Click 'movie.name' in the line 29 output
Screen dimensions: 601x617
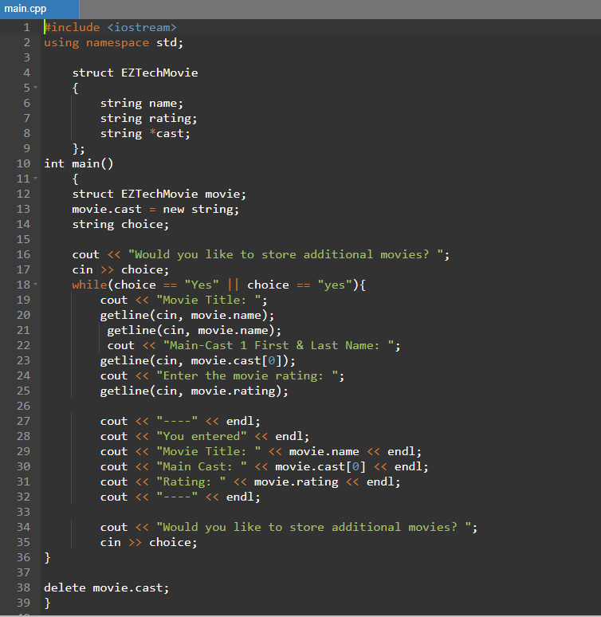pyautogui.click(x=324, y=451)
